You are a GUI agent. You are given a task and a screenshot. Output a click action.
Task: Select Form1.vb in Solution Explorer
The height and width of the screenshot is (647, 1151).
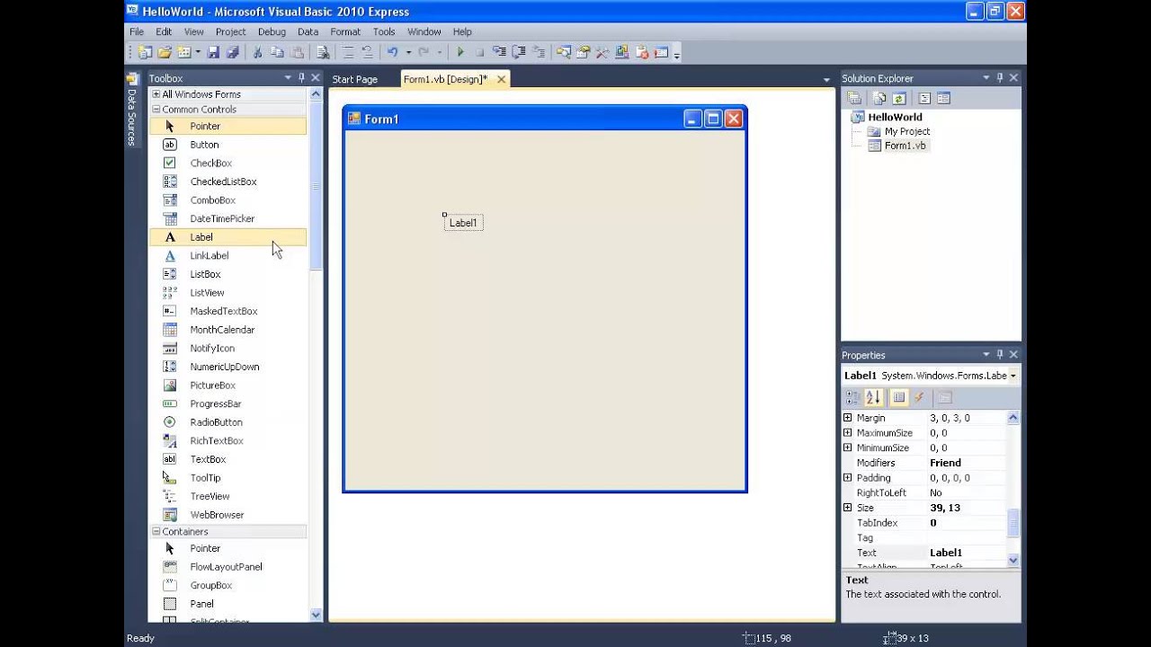(x=905, y=146)
